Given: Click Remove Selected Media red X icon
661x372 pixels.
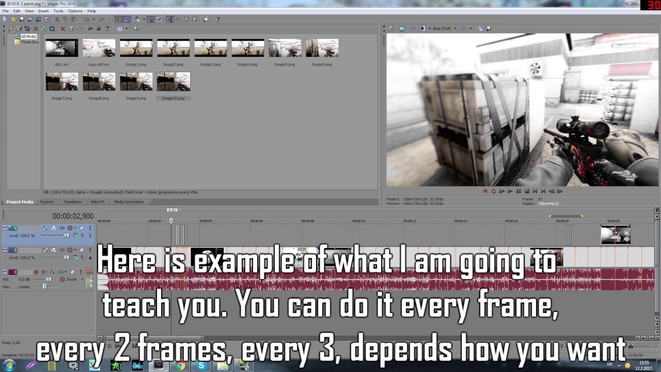Looking at the screenshot, I should tap(62, 28).
